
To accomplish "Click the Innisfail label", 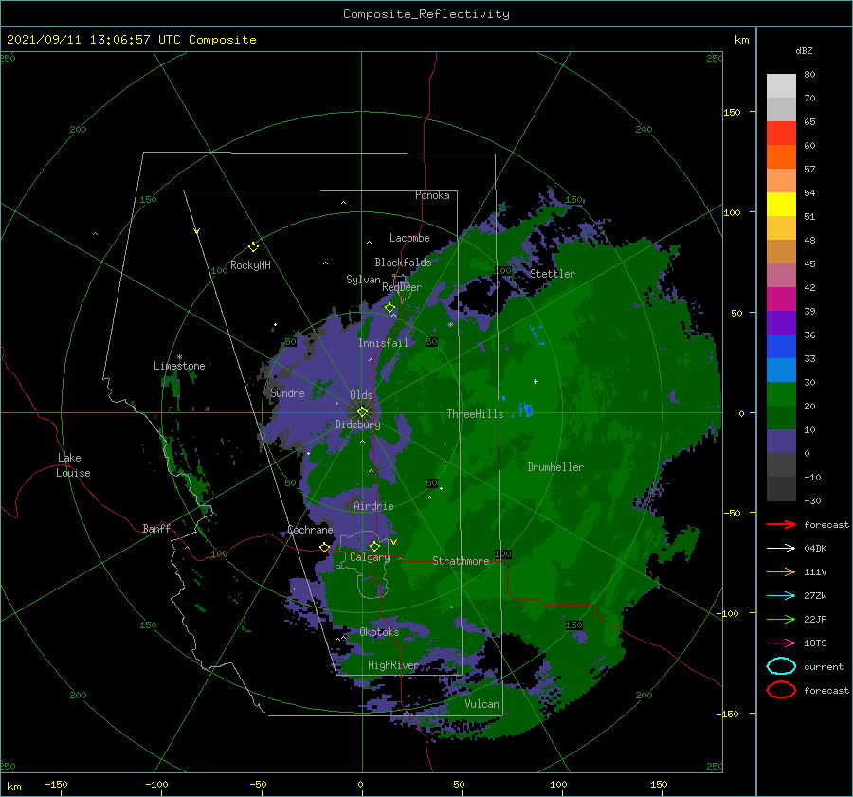I will 383,343.
